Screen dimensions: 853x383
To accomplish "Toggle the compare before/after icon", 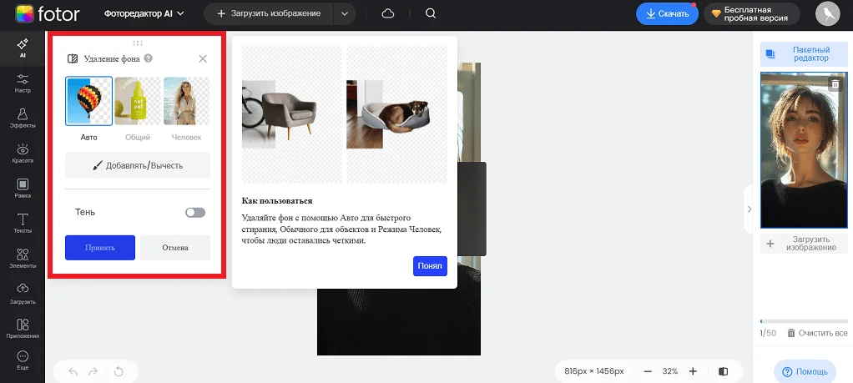I will pos(723,371).
